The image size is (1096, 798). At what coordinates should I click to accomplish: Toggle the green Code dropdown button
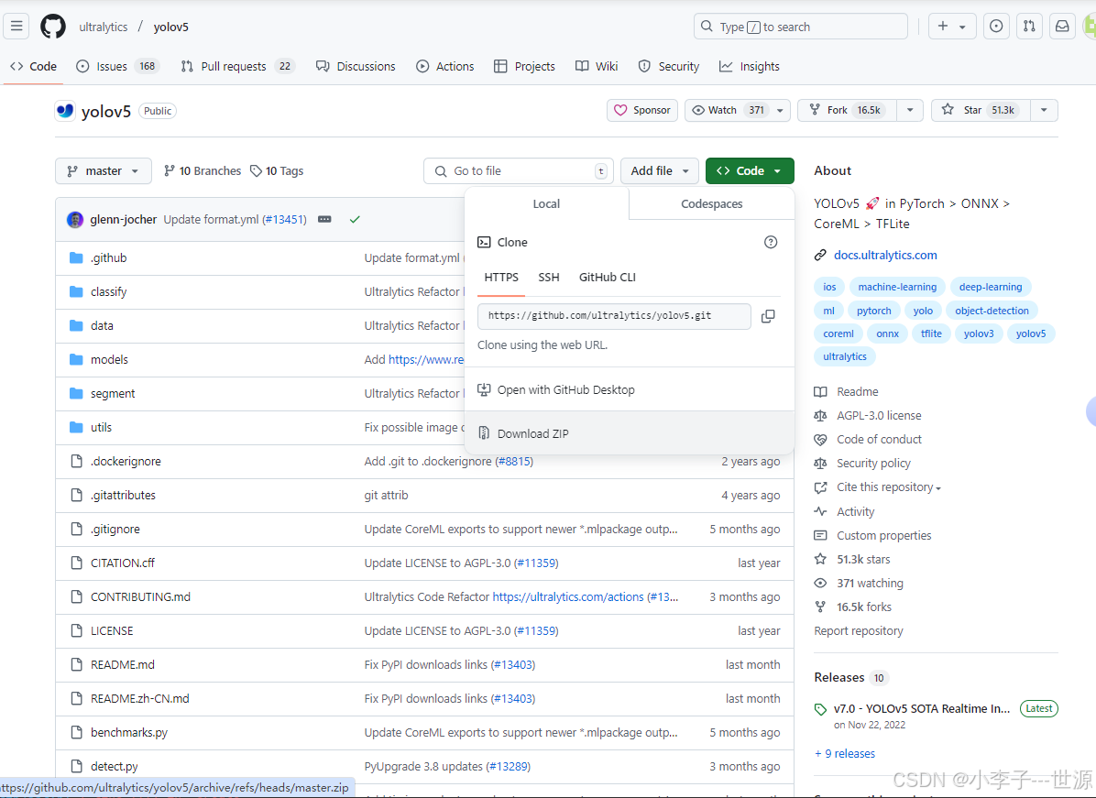pos(750,170)
